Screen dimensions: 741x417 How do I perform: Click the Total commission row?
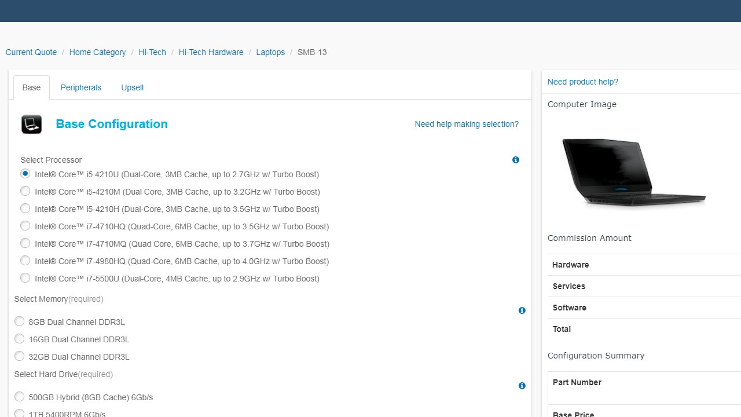644,329
